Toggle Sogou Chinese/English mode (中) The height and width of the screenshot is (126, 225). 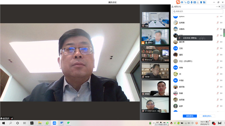coord(182,2)
